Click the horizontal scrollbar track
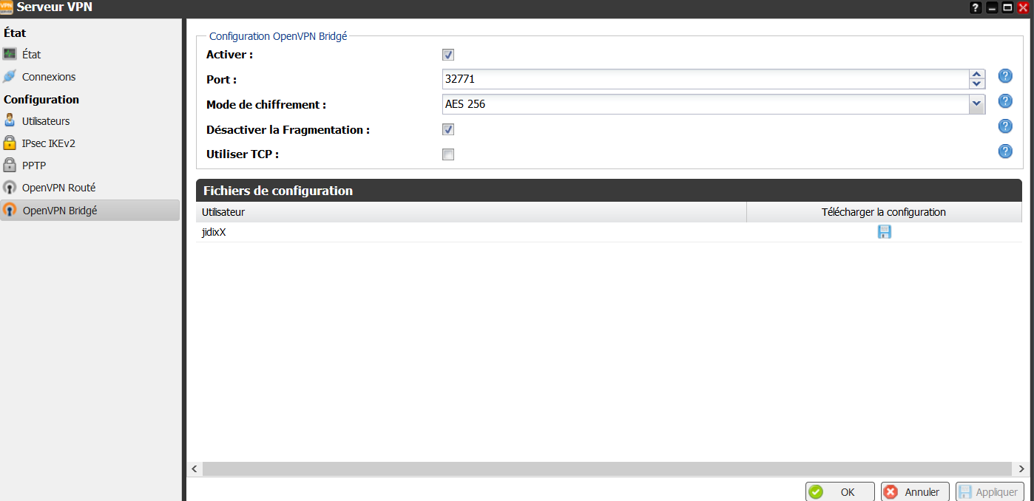The image size is (1034, 501). (x=606, y=469)
